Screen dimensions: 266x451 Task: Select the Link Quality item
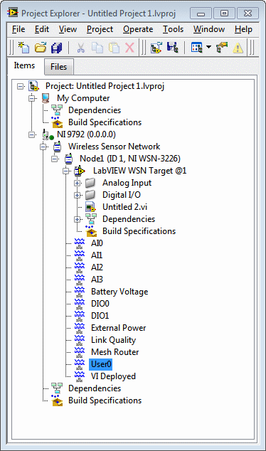click(113, 340)
